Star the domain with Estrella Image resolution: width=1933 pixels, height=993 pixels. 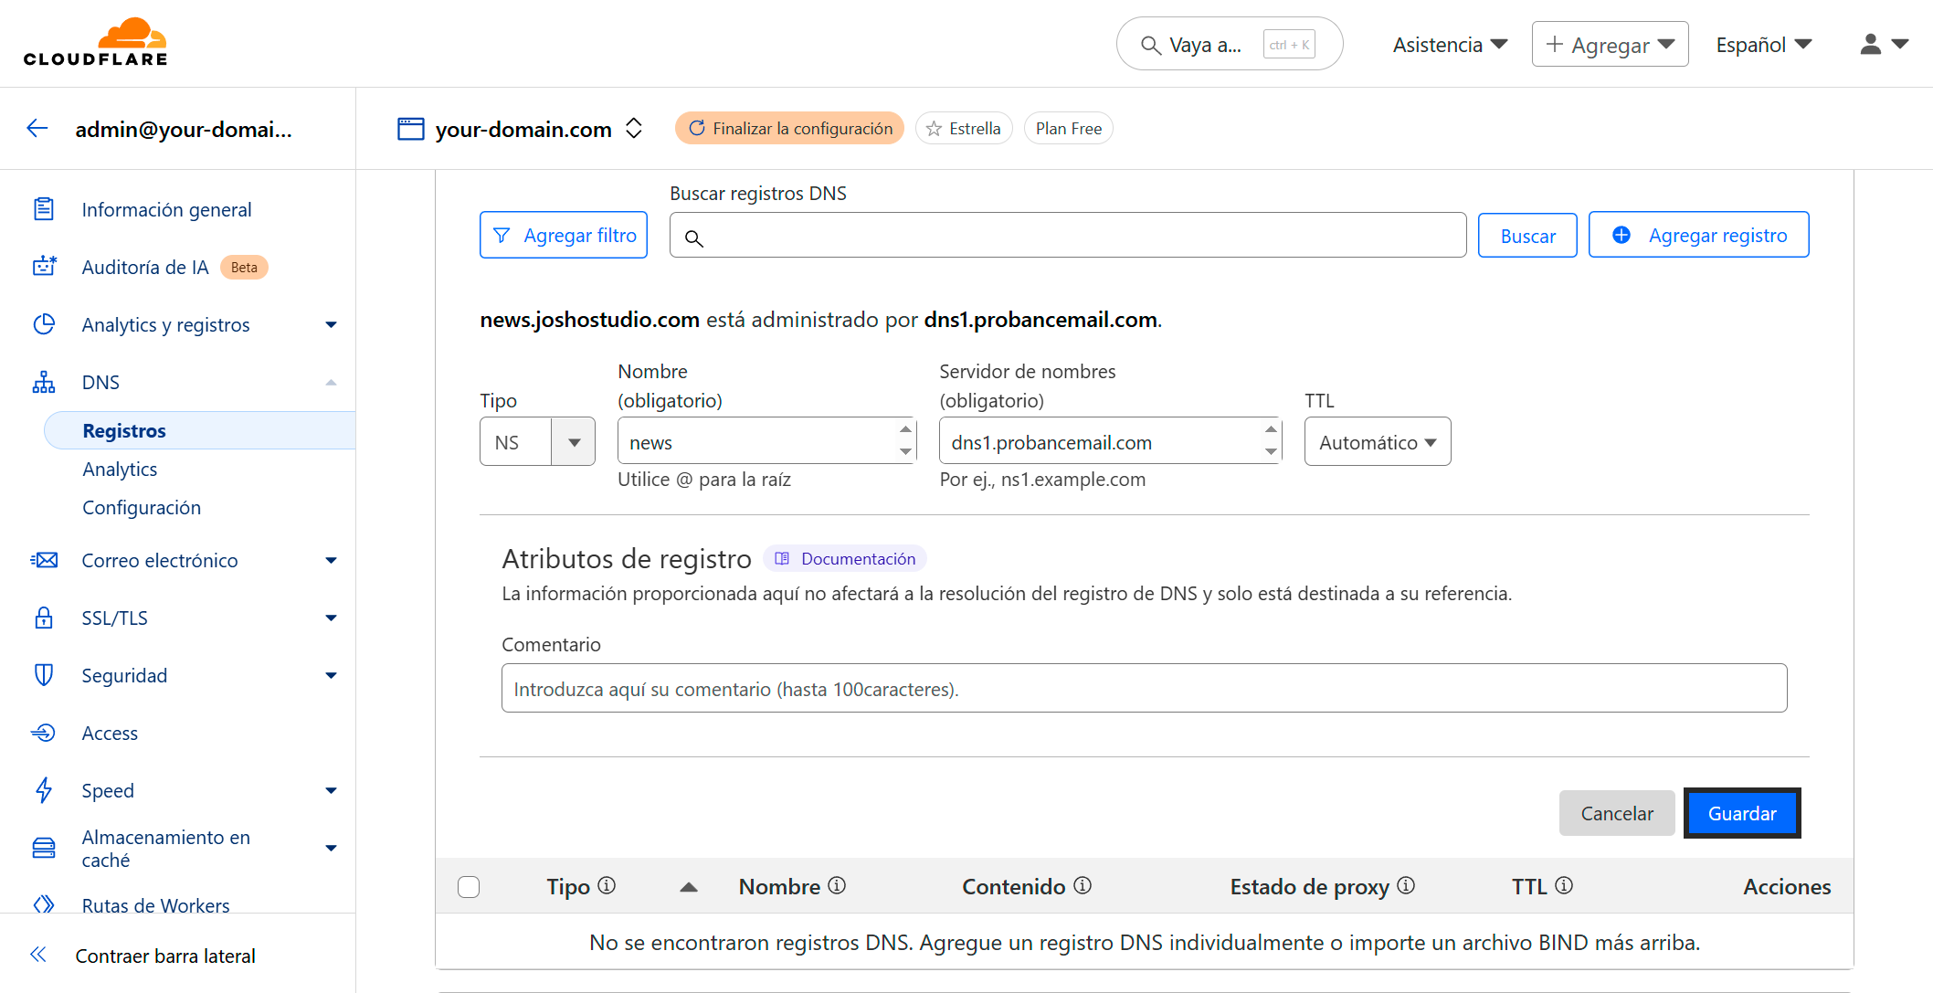964,128
